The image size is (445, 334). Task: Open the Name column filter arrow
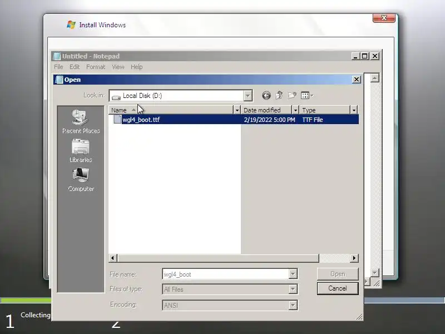237,110
